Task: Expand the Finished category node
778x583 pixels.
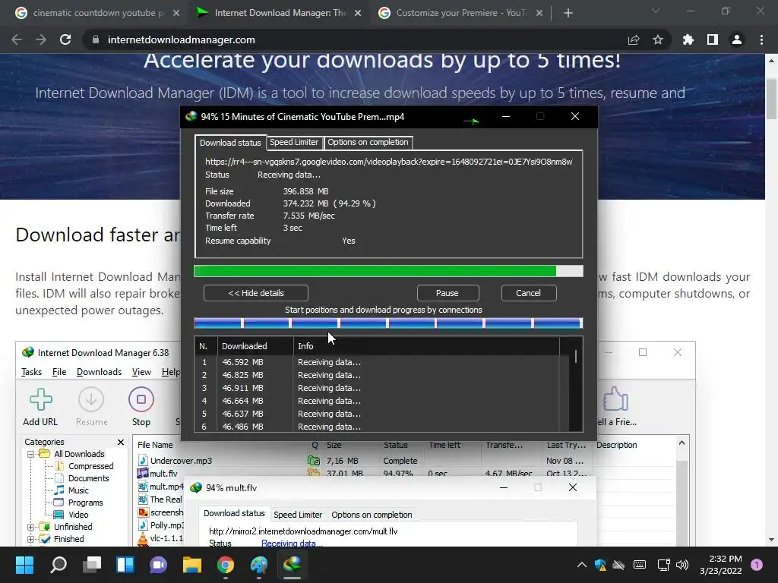Action: (30, 539)
